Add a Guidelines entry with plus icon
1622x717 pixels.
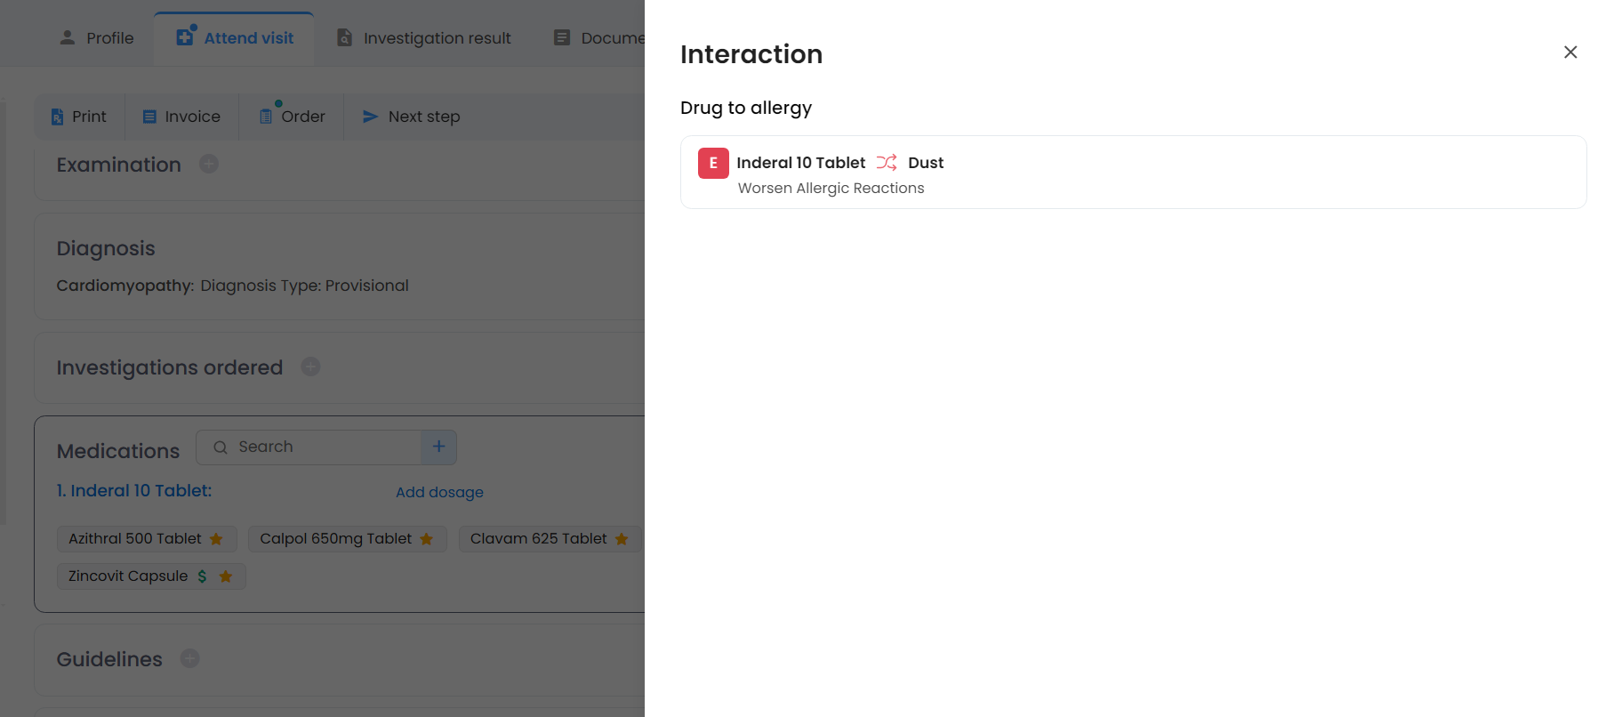(x=189, y=658)
